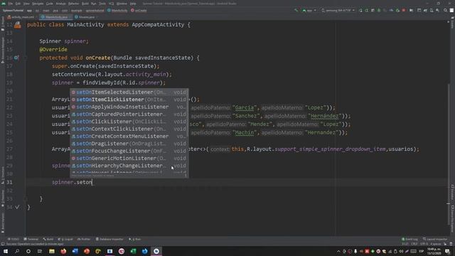Open the Navigate menu
The width and height of the screenshot is (455, 256).
[38, 4]
